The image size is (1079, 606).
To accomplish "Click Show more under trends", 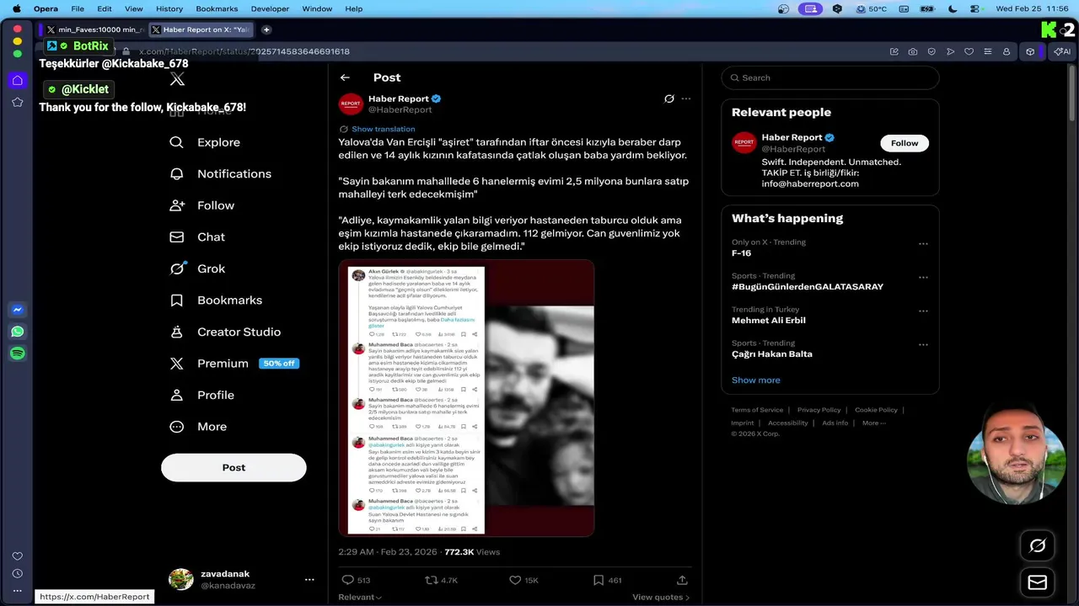I will tap(756, 380).
